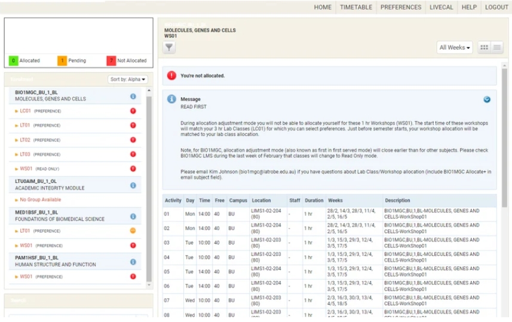Click red alert icon on PAM1HSF WS01 row
This screenshot has width=512, height=322.
(x=133, y=276)
